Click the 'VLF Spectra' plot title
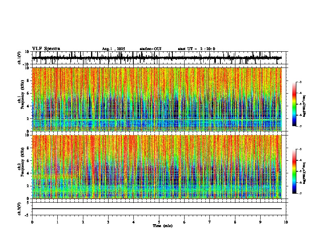322x249 pixels. point(46,49)
